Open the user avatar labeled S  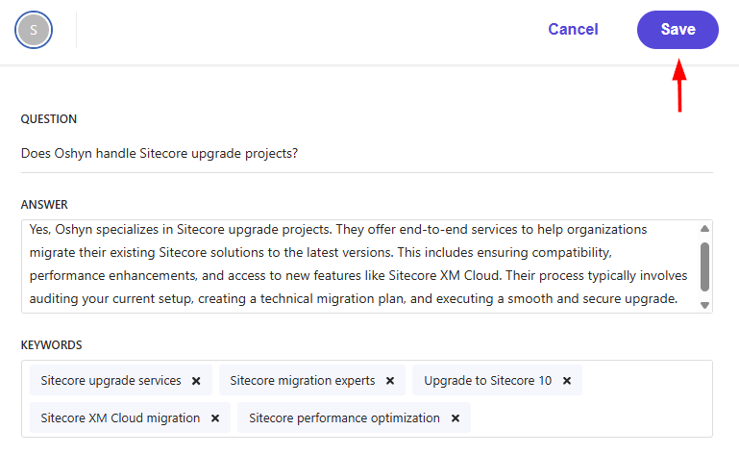pos(34,30)
